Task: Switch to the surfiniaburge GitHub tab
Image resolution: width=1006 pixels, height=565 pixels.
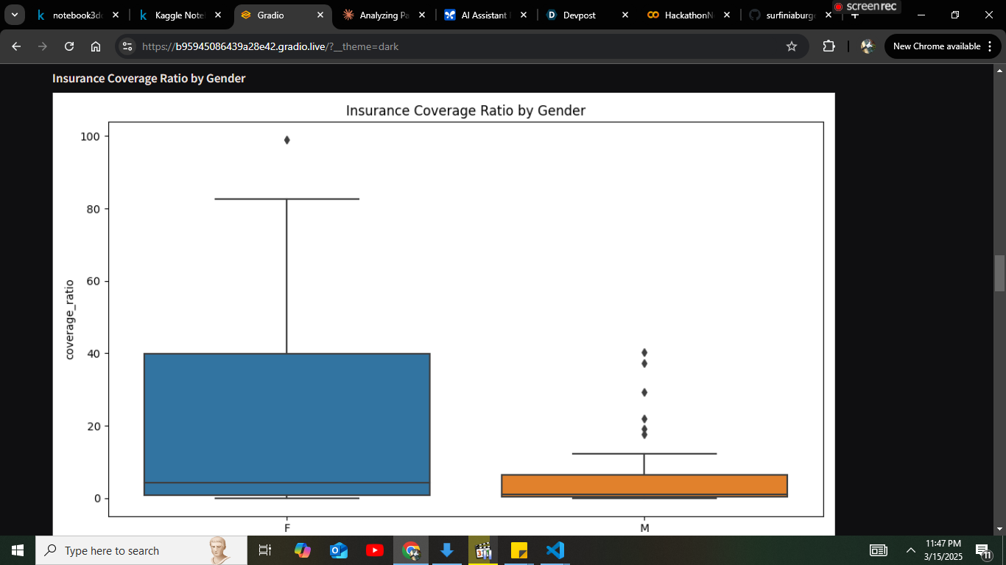Action: pyautogui.click(x=790, y=15)
